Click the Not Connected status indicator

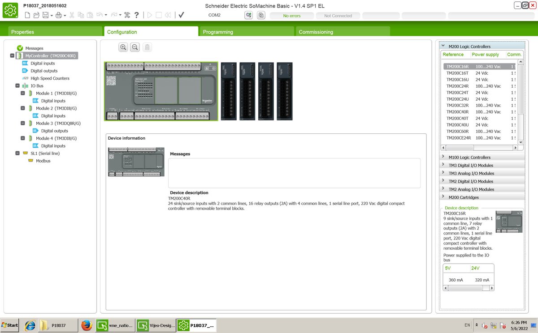[x=338, y=16]
